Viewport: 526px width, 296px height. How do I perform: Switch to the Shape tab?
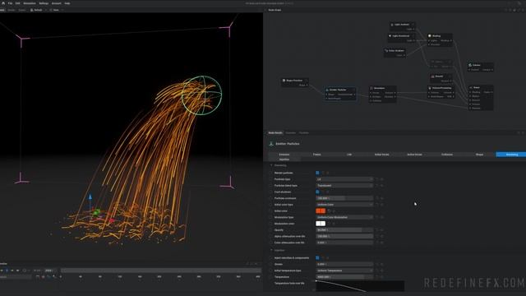479,155
